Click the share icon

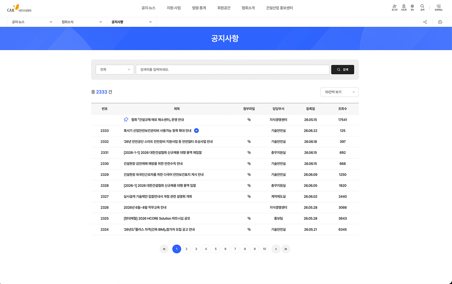[425, 22]
